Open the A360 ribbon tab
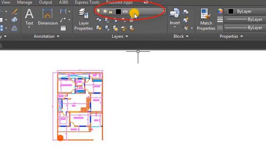The width and height of the screenshot is (266, 150). click(x=64, y=2)
